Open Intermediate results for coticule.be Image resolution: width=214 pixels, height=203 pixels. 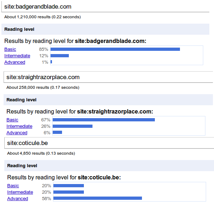[20, 192]
